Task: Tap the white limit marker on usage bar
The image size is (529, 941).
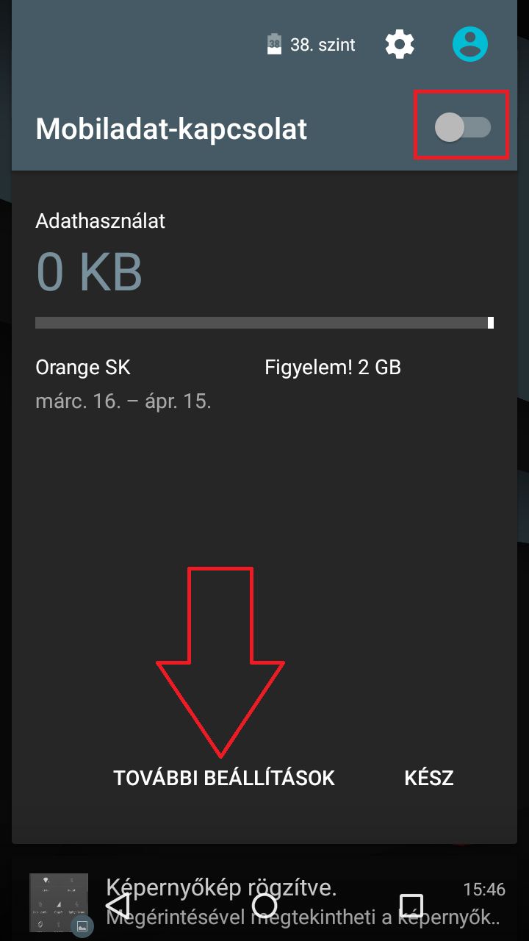Action: (x=491, y=322)
